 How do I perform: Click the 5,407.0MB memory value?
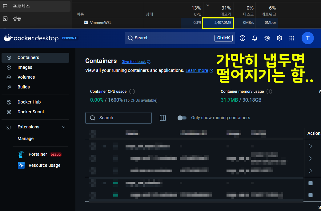[223, 23]
